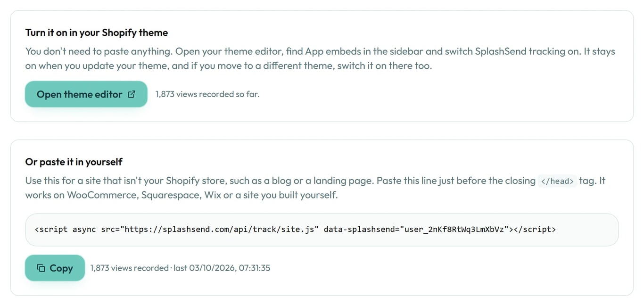Click the Copy button
Screen dimensions: 644x306
pyautogui.click(x=55, y=268)
